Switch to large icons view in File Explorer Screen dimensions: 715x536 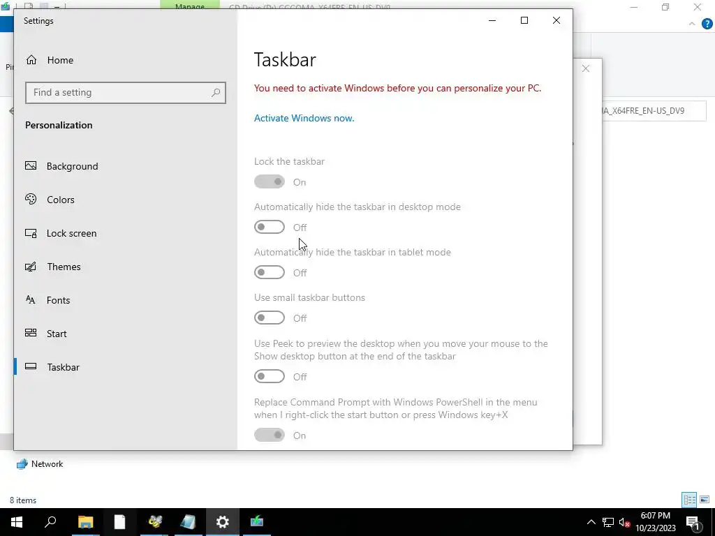coord(705,500)
